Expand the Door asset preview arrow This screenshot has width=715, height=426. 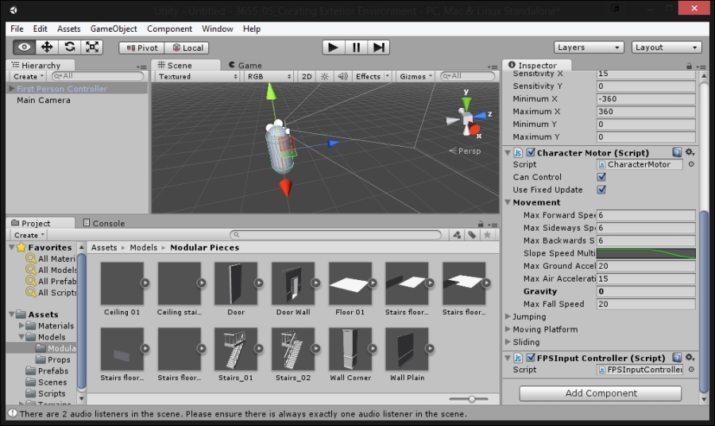pos(258,282)
